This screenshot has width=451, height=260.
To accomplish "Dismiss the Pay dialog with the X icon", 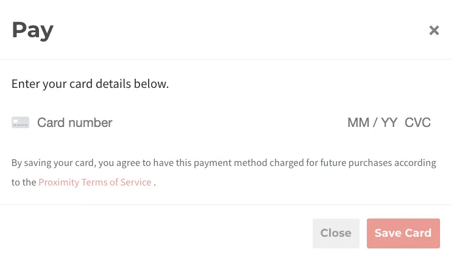I will pyautogui.click(x=434, y=31).
